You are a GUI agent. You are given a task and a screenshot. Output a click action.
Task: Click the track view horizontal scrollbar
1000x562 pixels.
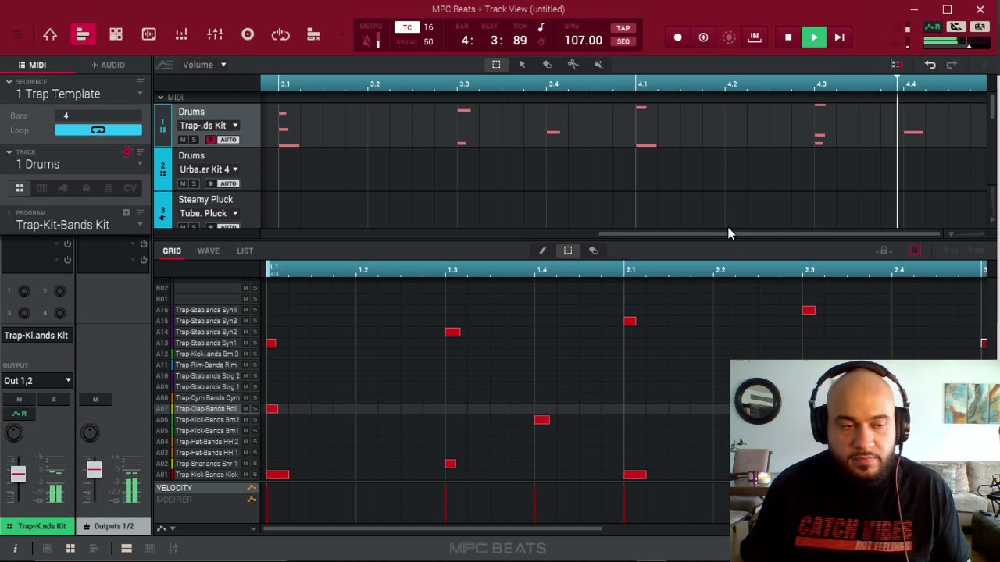click(x=770, y=233)
